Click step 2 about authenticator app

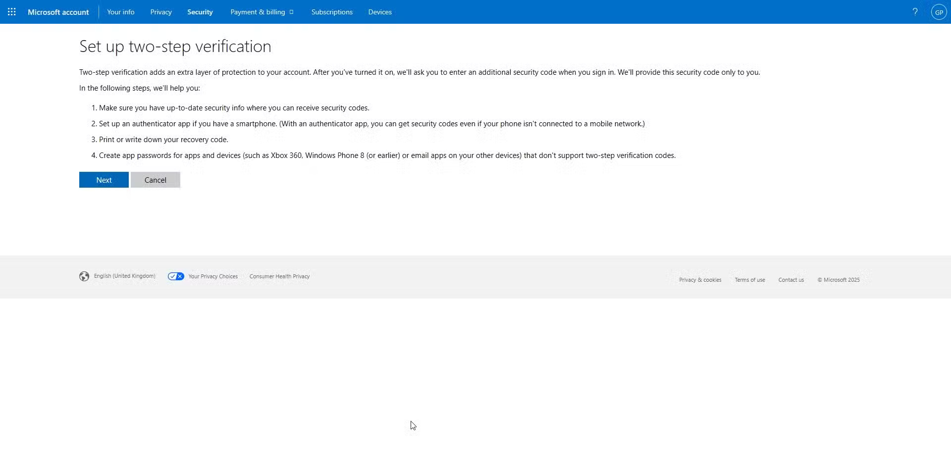(x=372, y=123)
